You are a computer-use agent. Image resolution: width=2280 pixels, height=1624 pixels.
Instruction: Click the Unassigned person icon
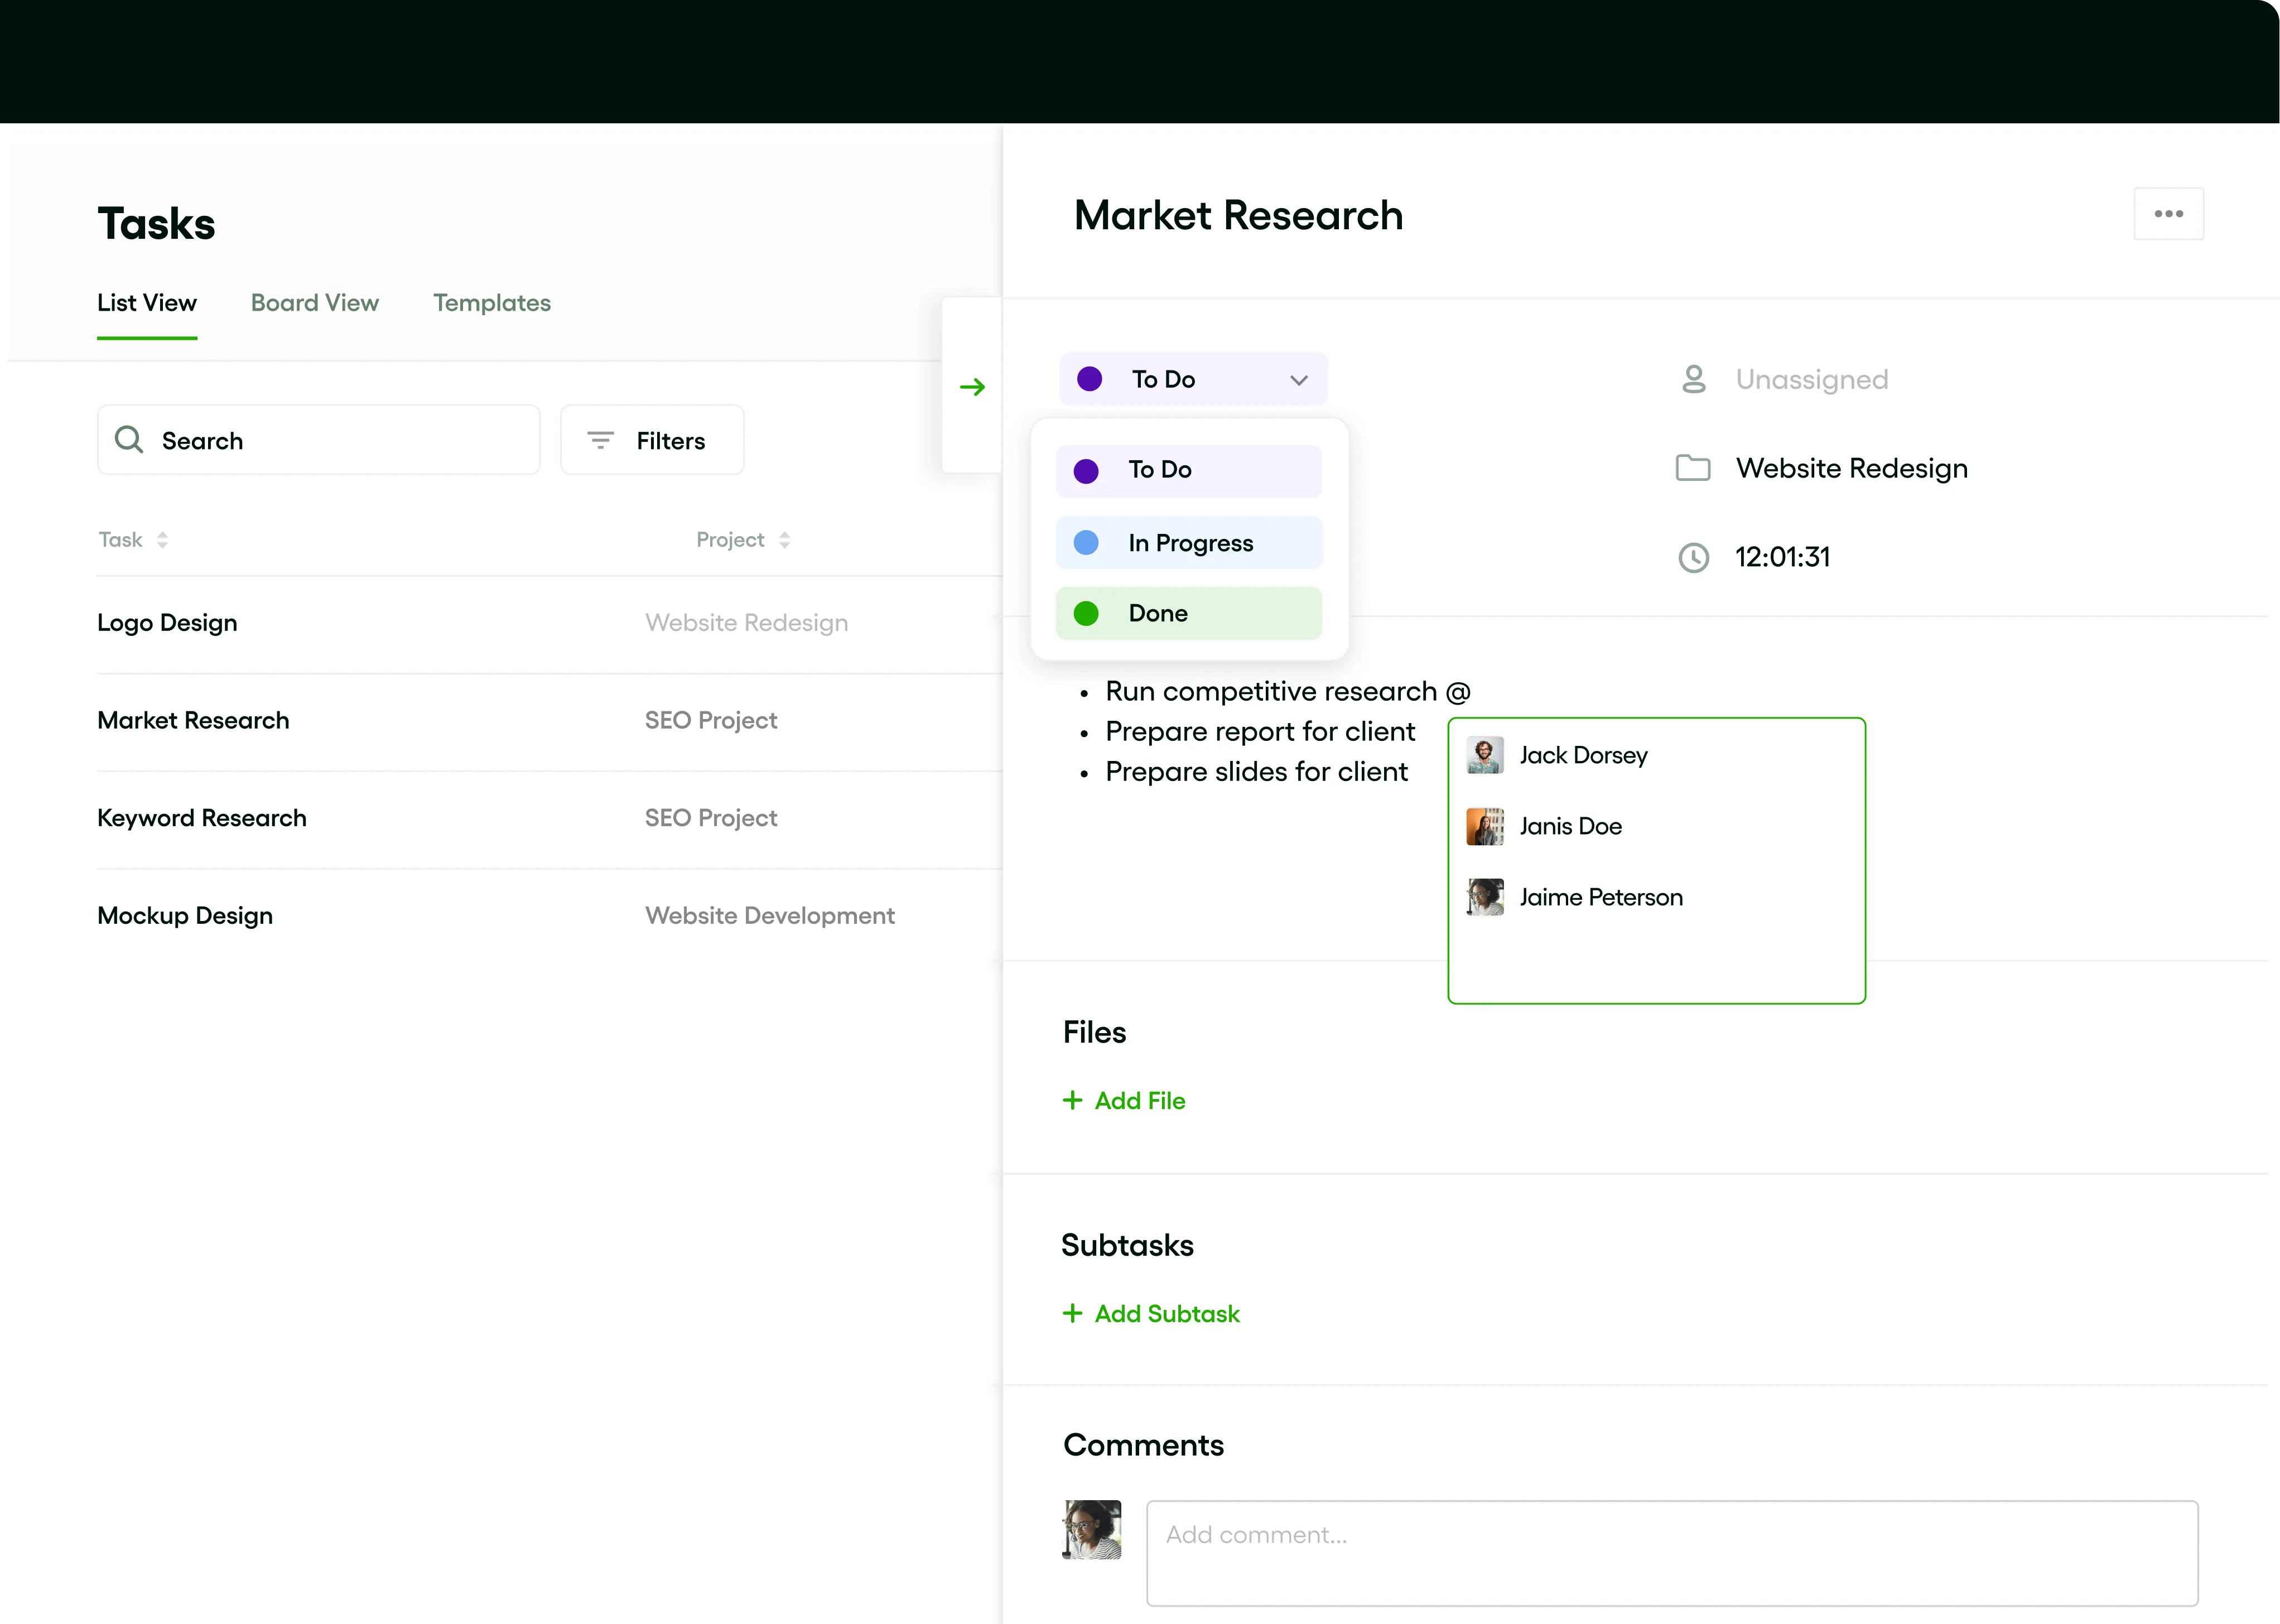[x=1693, y=379]
